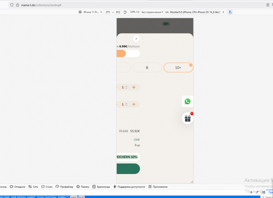Image resolution: width=273 pixels, height=198 pixels.
Task: Click the crossed-out price 79.92€
Action: tap(123, 131)
